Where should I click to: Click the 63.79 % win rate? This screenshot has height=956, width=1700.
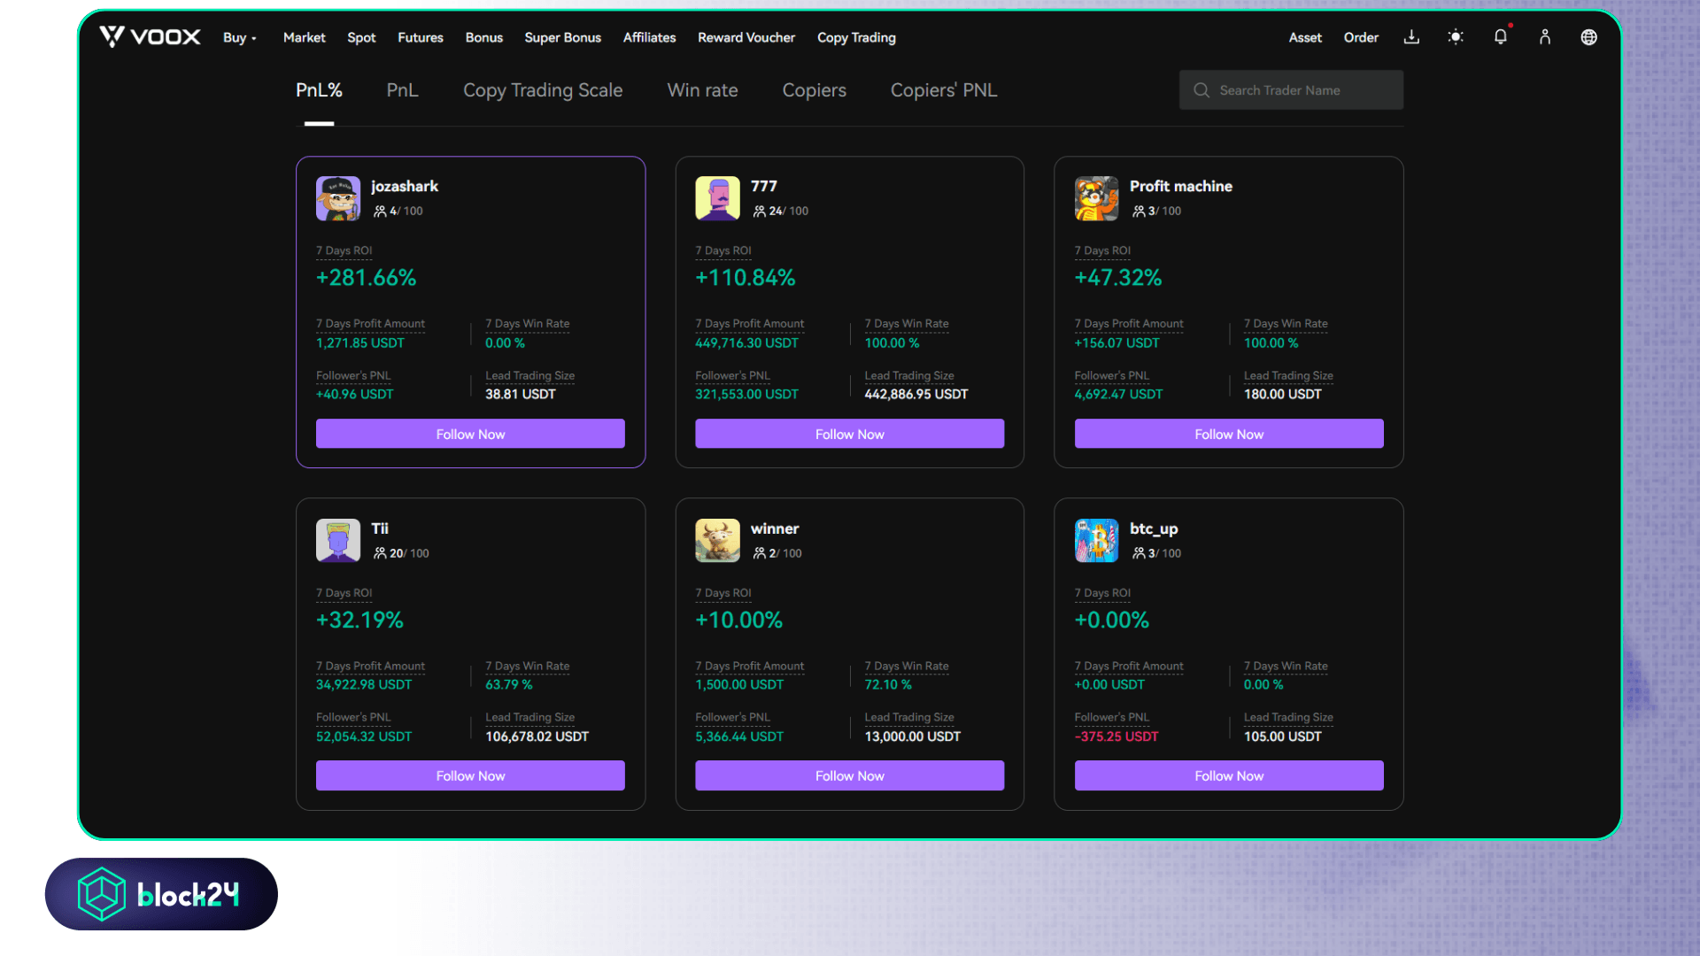pos(509,684)
